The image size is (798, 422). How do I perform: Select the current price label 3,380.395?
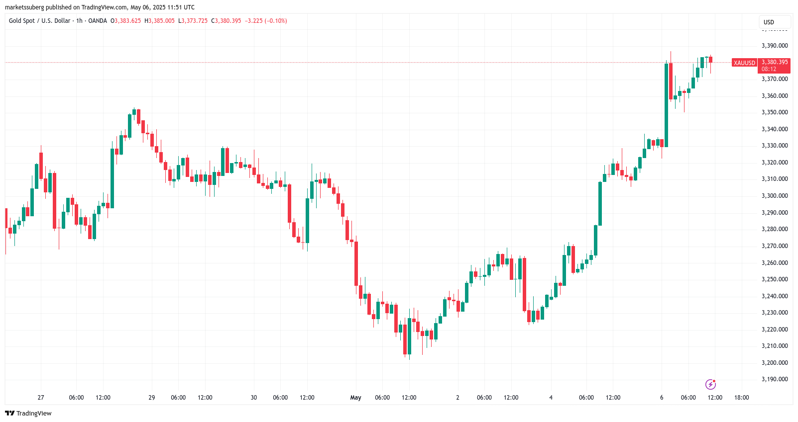click(x=775, y=62)
